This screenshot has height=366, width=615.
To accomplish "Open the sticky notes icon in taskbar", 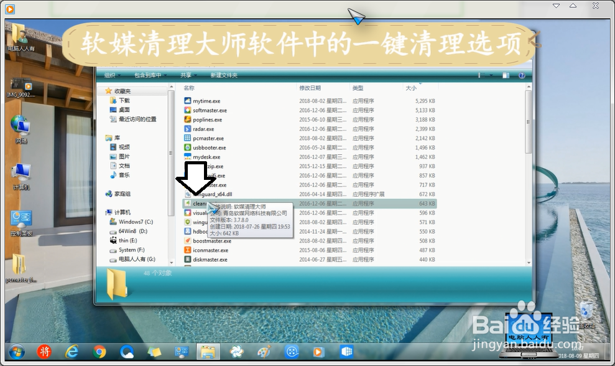I will 154,352.
